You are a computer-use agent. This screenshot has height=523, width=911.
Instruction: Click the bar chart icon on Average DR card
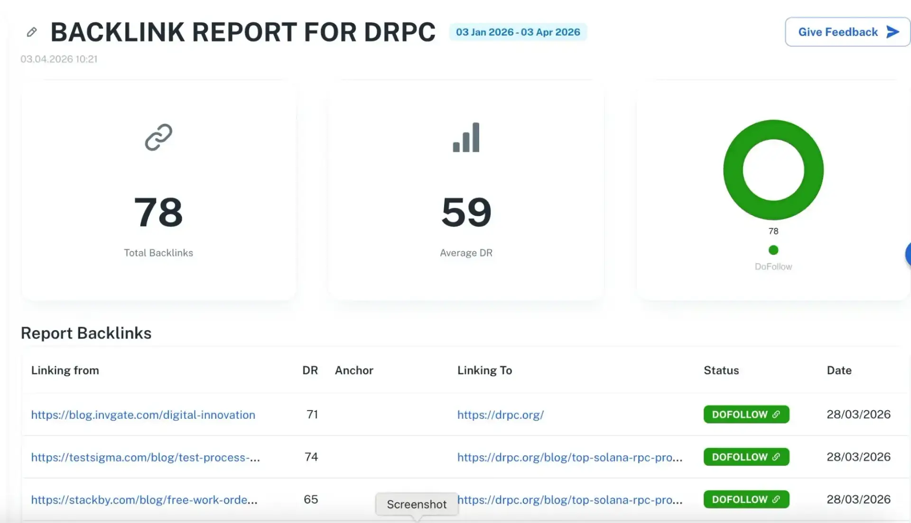pos(465,138)
